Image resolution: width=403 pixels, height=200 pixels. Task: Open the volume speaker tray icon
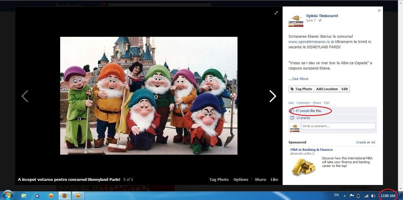(x=373, y=196)
